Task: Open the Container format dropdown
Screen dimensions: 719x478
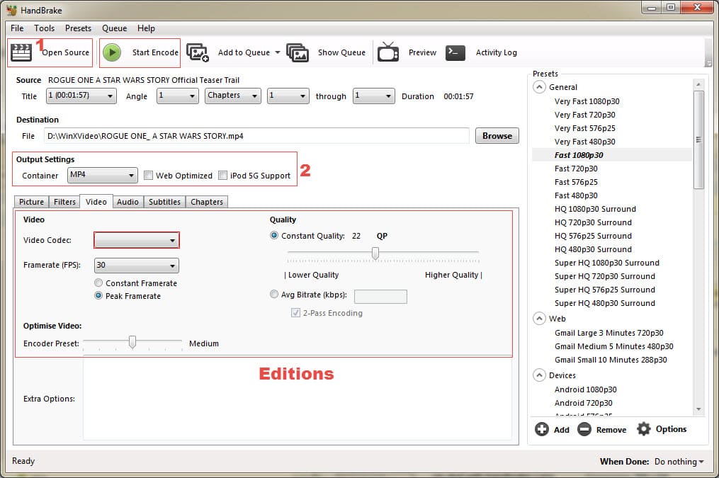Action: tap(102, 175)
